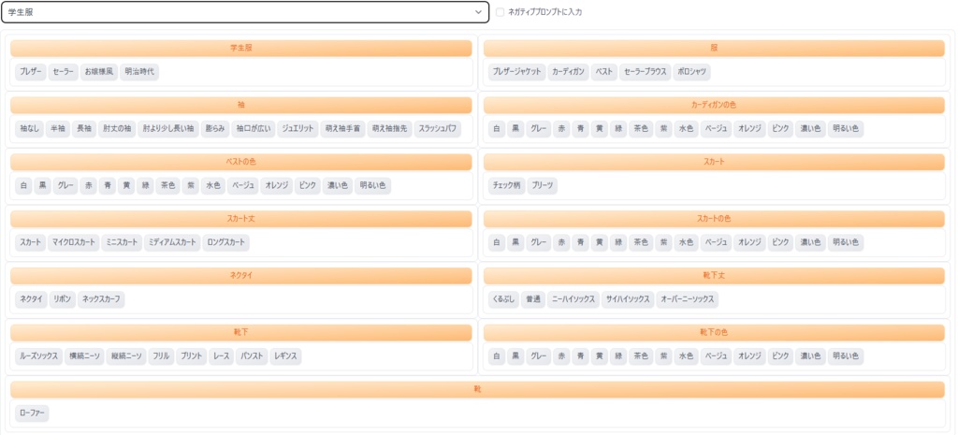Select the カーディガン tag under 服

[568, 72]
